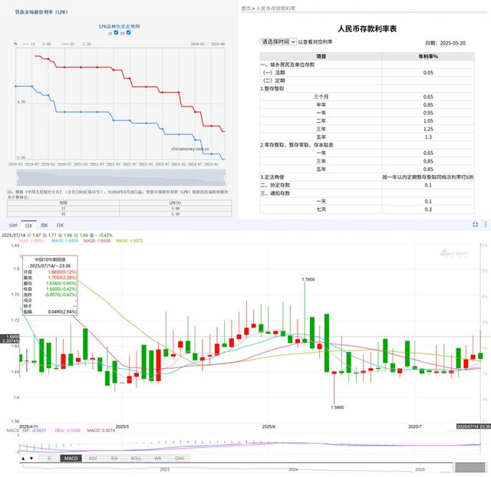Click the DEA value in MACD panel

tap(68, 430)
